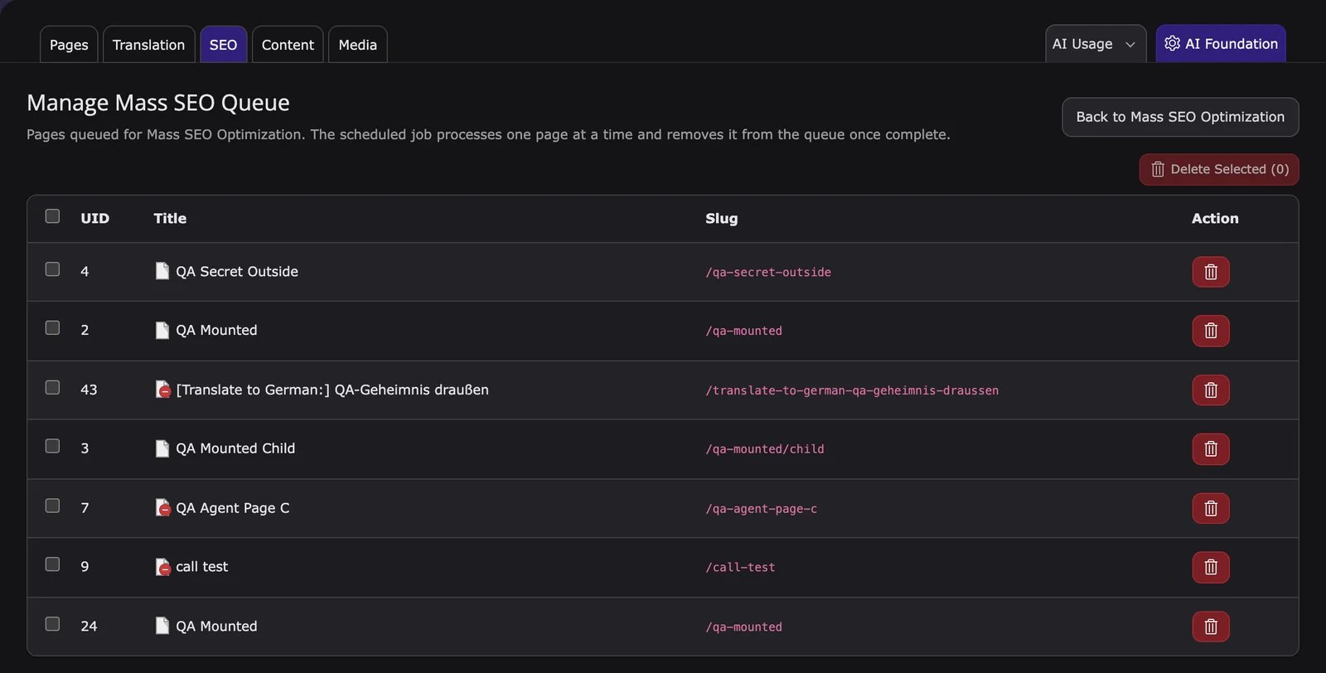This screenshot has width=1326, height=673.
Task: Click the page icon beside QA Secret Outside
Action: (162, 271)
